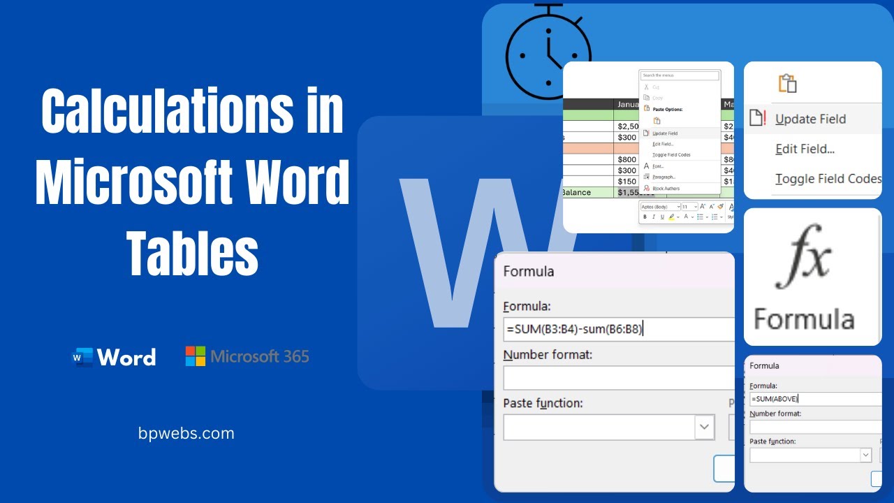Apply text highlight color from mini toolbar
Image resolution: width=894 pixels, height=503 pixels.
pyautogui.click(x=671, y=217)
